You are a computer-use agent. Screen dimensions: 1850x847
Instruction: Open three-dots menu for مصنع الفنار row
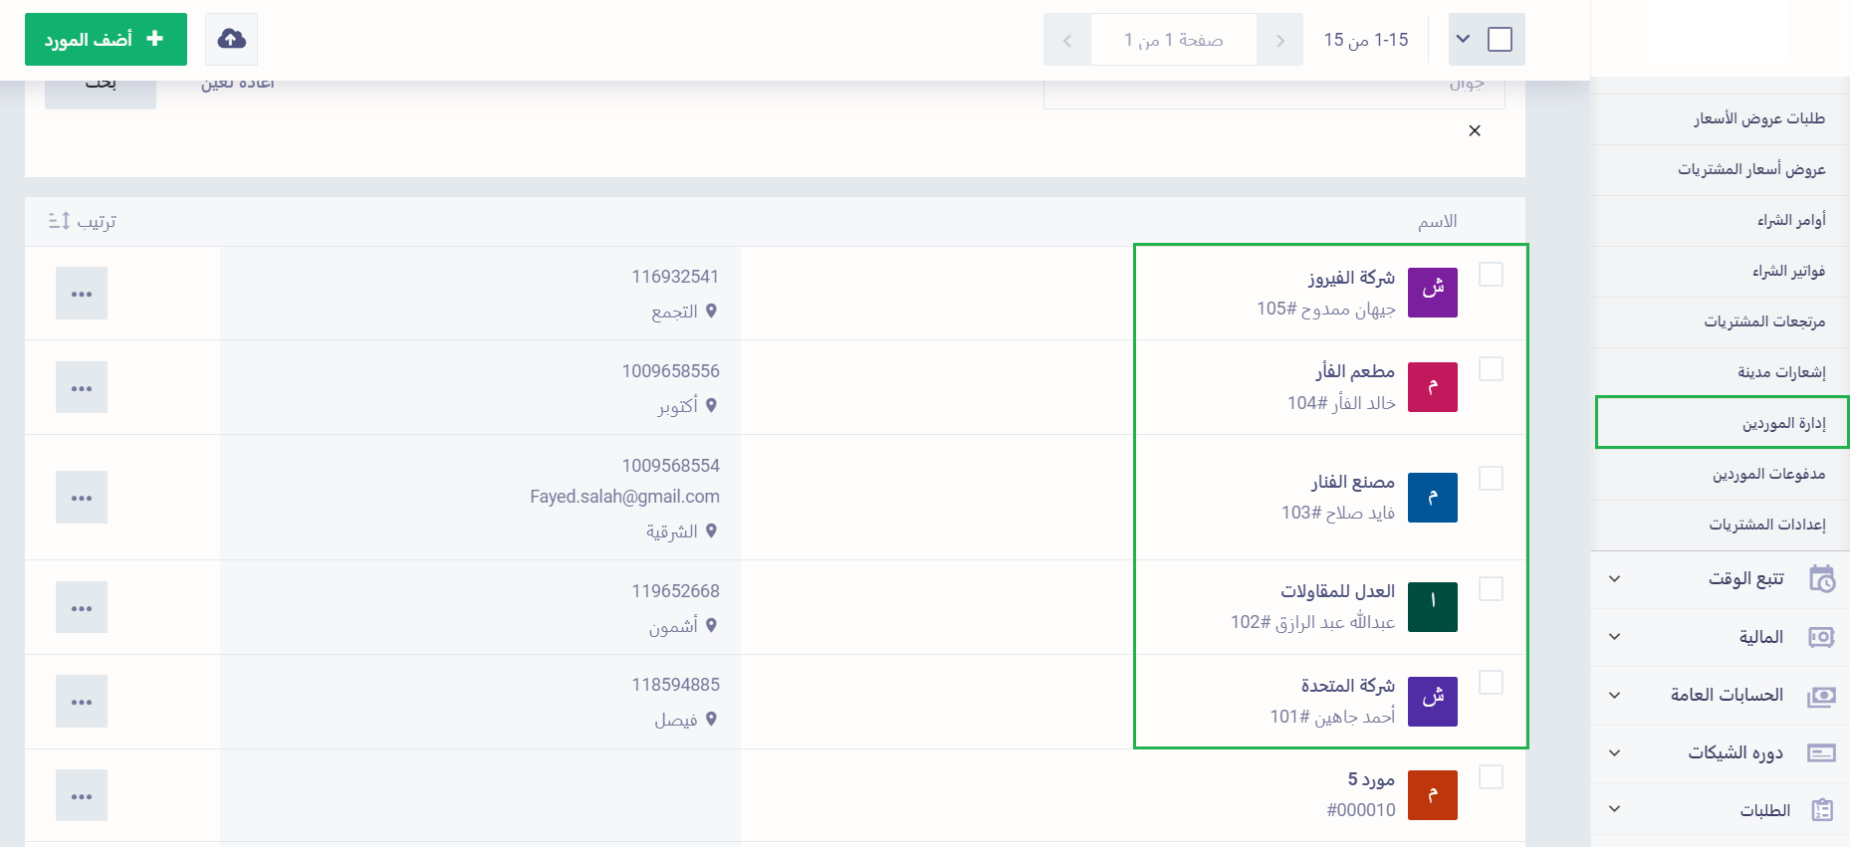[82, 498]
